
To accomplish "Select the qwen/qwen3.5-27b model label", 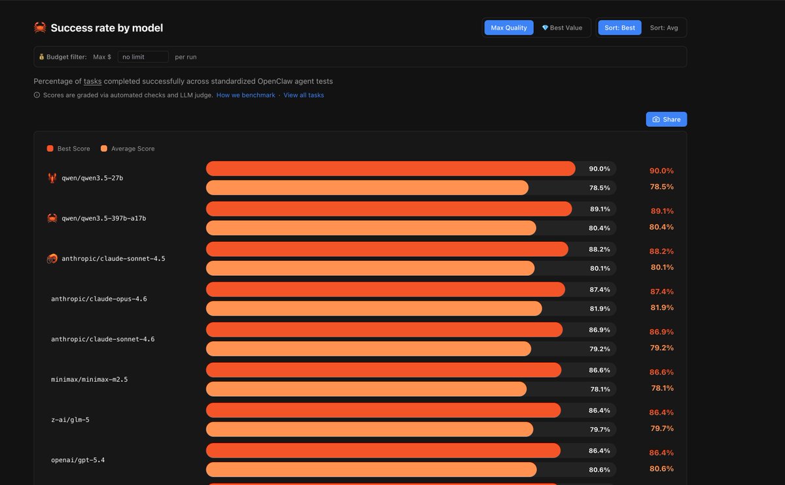I will coord(92,178).
